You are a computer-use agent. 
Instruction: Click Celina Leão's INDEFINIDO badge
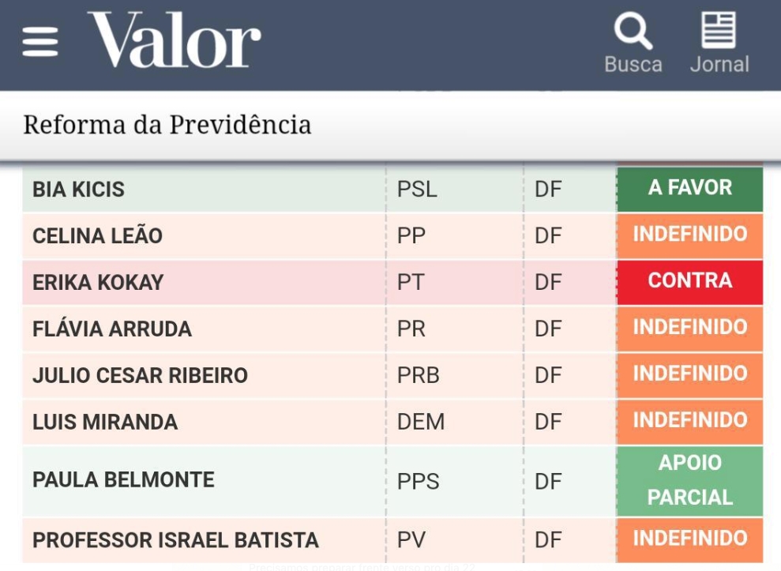[x=689, y=235]
